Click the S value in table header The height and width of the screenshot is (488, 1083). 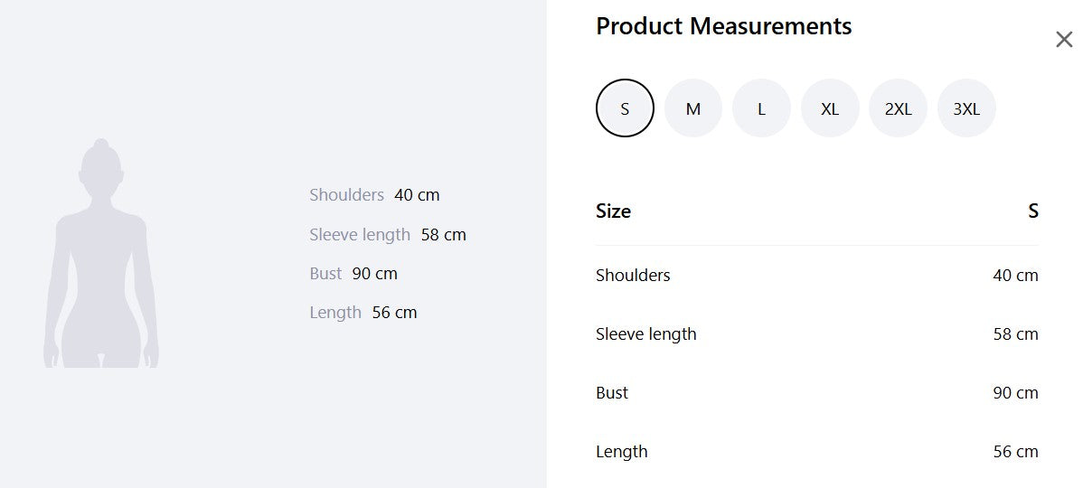[x=1032, y=211]
